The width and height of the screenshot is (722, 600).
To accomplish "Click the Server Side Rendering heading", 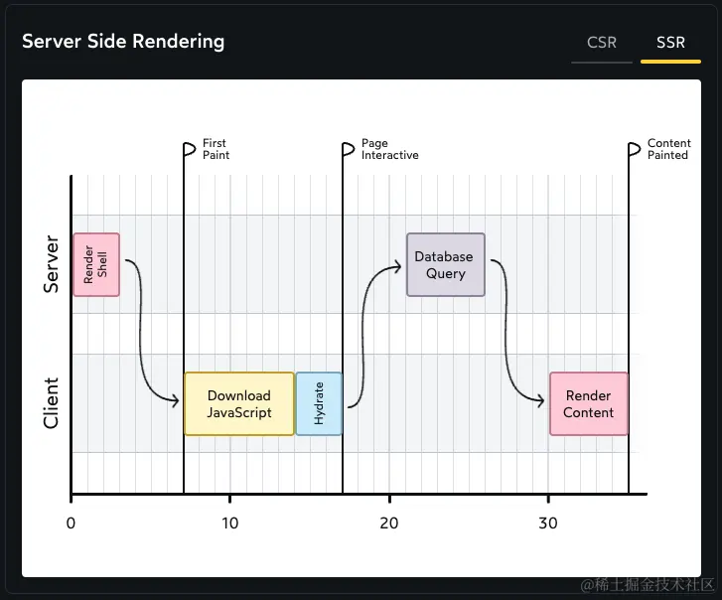I will (123, 42).
